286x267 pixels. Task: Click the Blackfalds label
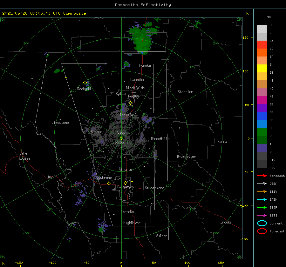pyautogui.click(x=135, y=88)
